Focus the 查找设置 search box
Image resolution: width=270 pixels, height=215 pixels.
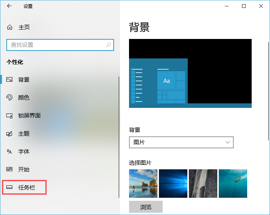tap(60, 45)
